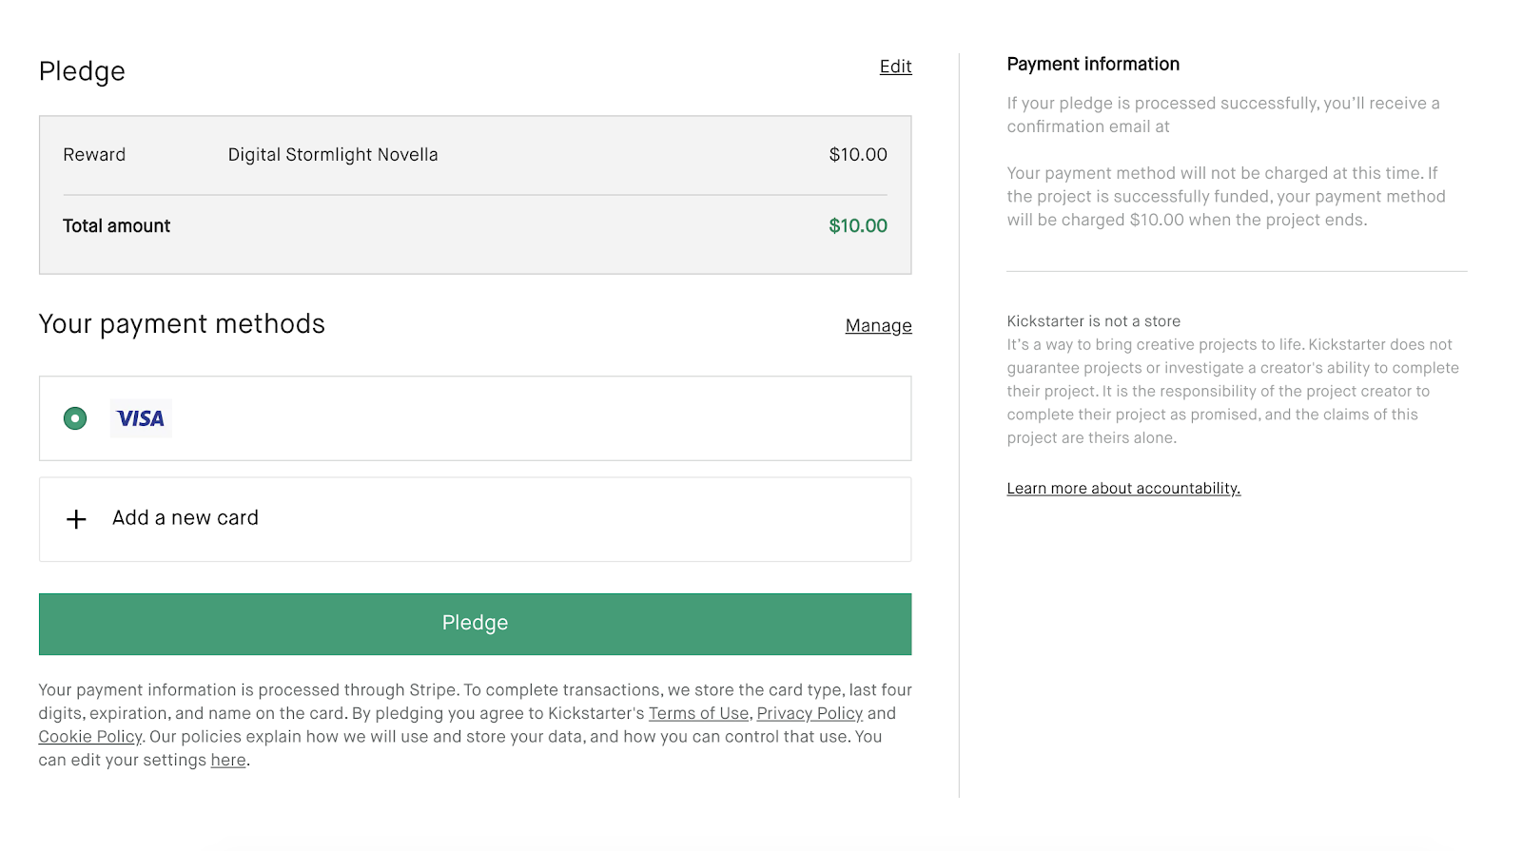Image resolution: width=1522 pixels, height=851 pixels.
Task: Click the 'Kickstarter is not a store' text
Action: click(1093, 321)
